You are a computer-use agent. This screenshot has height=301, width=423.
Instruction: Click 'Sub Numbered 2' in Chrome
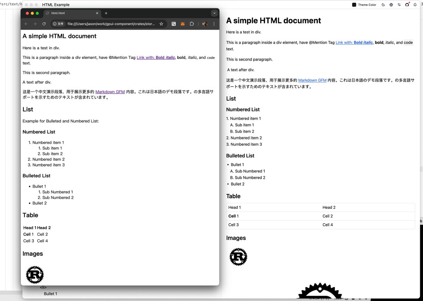(58, 197)
